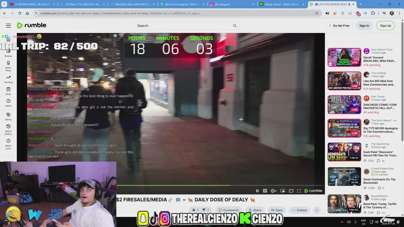Reload the page
The image size is (404, 227).
(20, 13)
